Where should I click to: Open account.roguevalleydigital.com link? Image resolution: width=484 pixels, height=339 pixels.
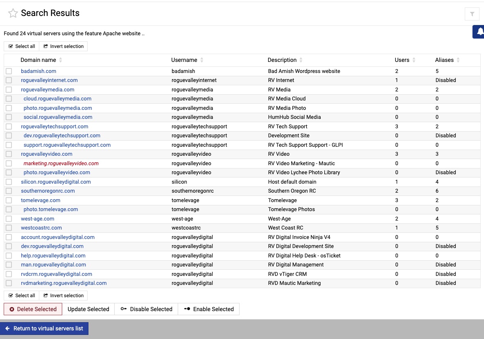click(58, 237)
